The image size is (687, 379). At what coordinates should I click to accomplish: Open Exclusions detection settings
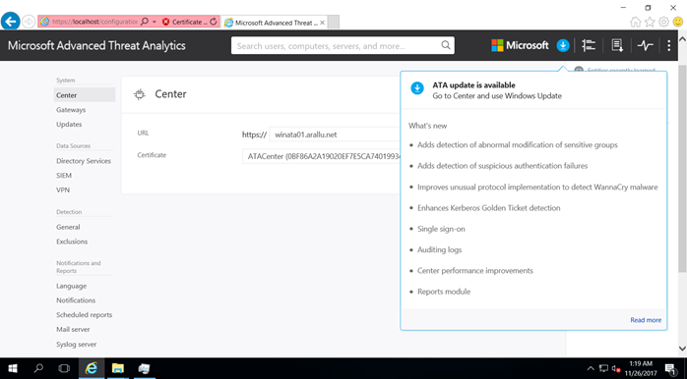coord(72,242)
